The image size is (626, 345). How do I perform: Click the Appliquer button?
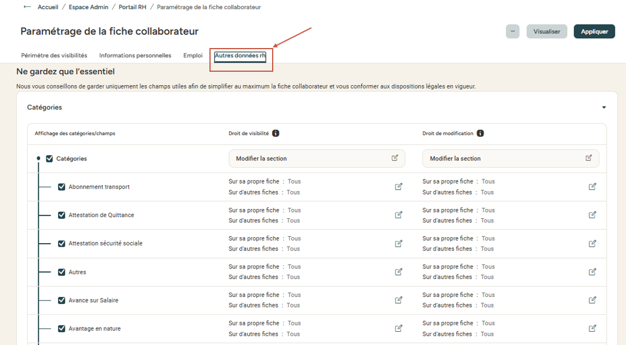(594, 31)
